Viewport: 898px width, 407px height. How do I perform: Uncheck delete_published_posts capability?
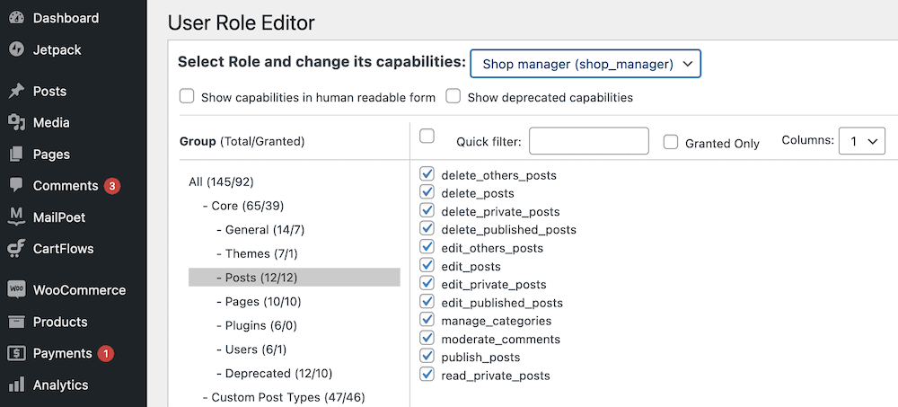[x=427, y=229]
